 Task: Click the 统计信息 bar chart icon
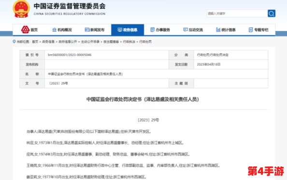[218, 30]
